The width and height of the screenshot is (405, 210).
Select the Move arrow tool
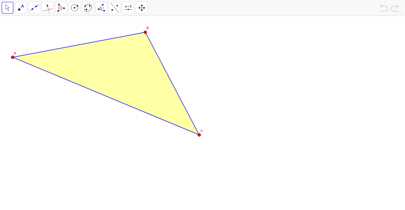[7, 8]
